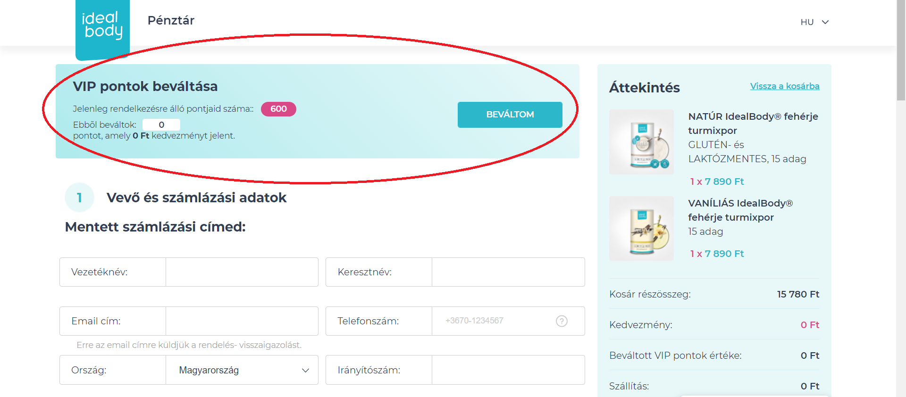Click the Pénztár page heading
This screenshot has width=906, height=397.
pyautogui.click(x=171, y=20)
